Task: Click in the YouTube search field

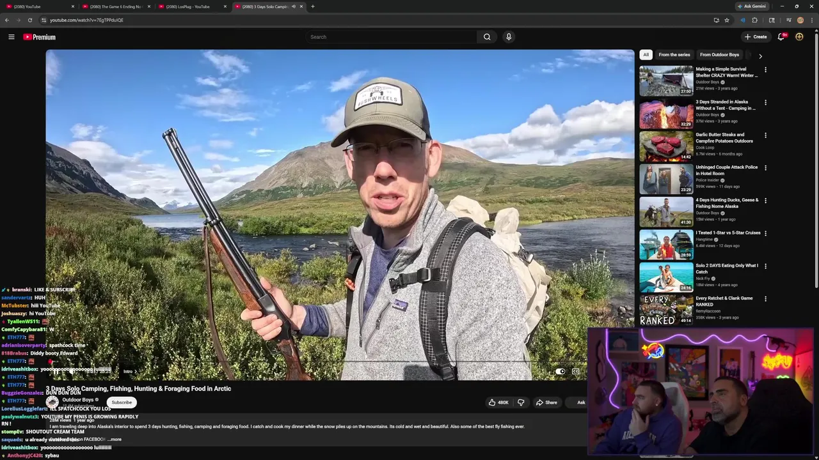Action: click(391, 37)
